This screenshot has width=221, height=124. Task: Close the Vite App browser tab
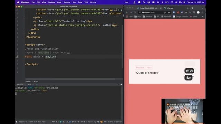point(188,8)
